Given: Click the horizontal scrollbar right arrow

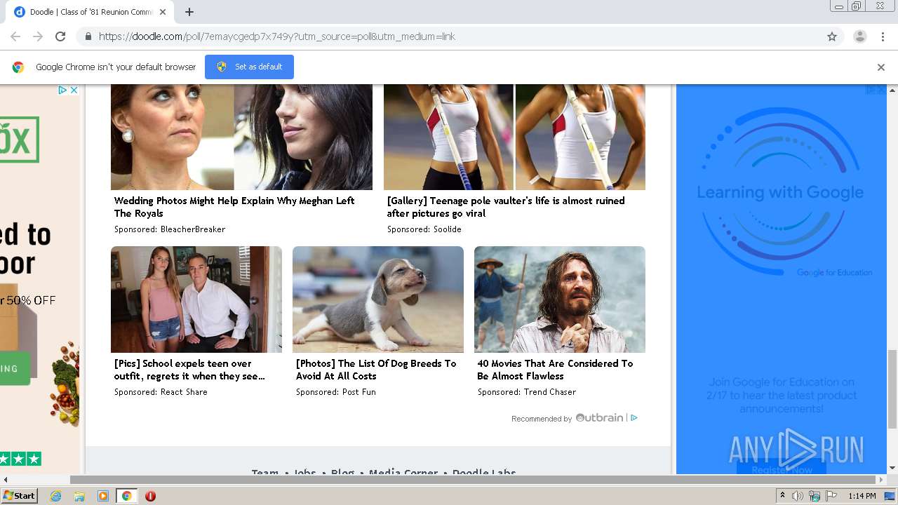Looking at the screenshot, I should coord(882,480).
